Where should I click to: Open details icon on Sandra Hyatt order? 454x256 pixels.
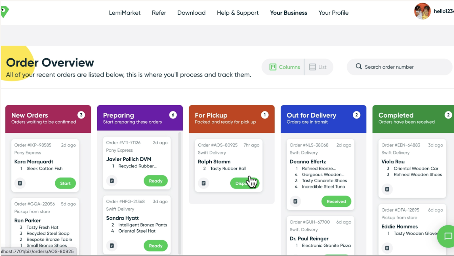112,246
